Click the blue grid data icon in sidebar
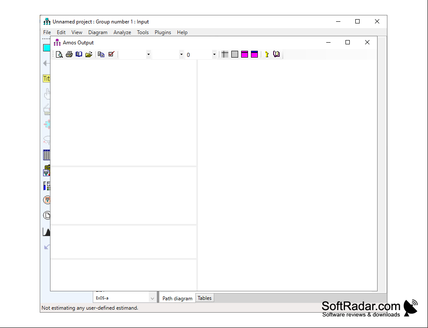The image size is (428, 328). (x=47, y=155)
